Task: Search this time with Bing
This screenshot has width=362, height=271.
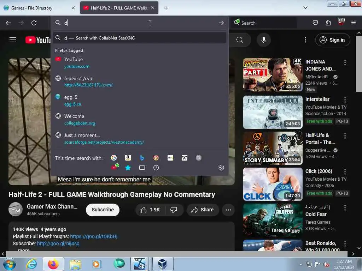Action: pyautogui.click(x=142, y=158)
